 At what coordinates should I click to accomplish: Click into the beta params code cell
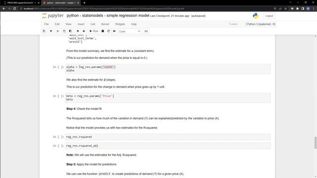pyautogui.click(x=168, y=98)
